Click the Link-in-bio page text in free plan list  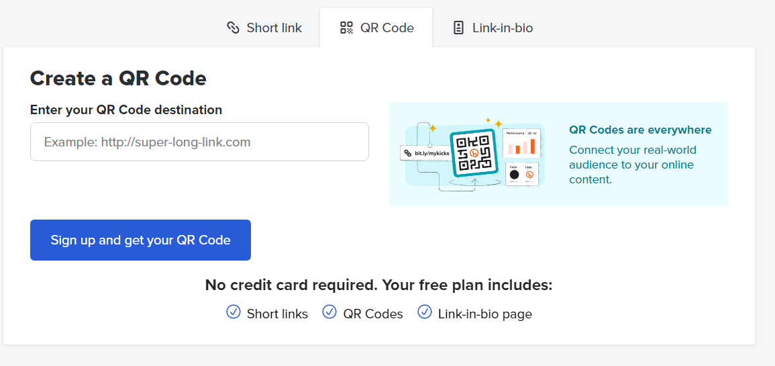[485, 314]
